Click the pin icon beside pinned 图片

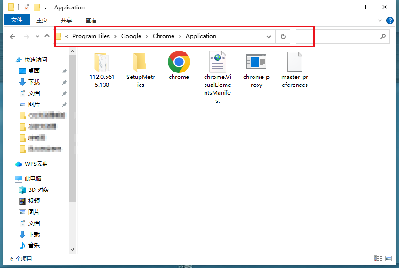click(64, 105)
